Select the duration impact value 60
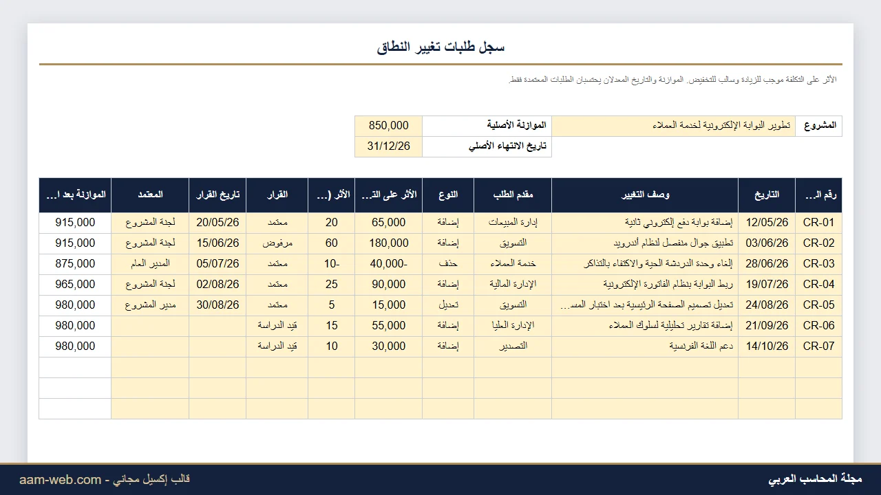The image size is (881, 495). (331, 243)
